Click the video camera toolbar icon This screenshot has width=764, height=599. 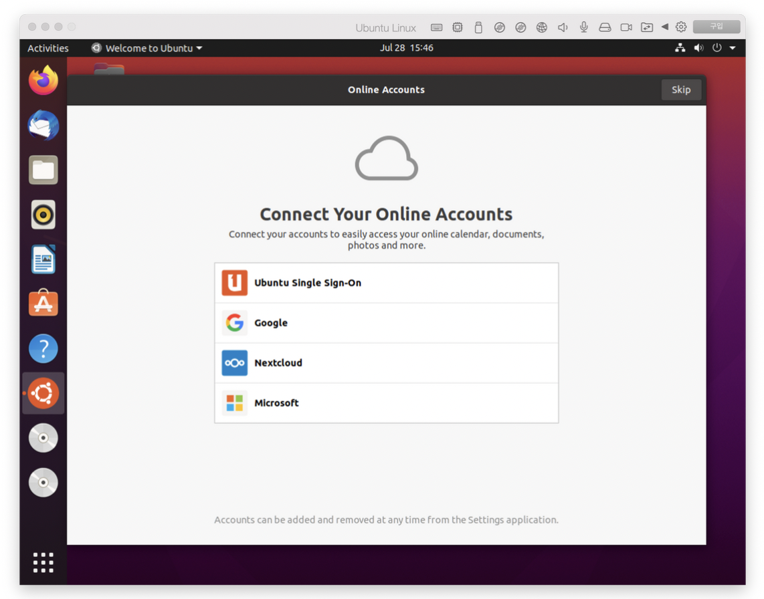pyautogui.click(x=626, y=27)
